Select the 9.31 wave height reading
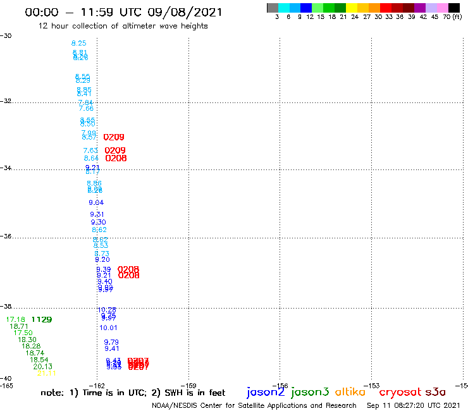 (97, 214)
